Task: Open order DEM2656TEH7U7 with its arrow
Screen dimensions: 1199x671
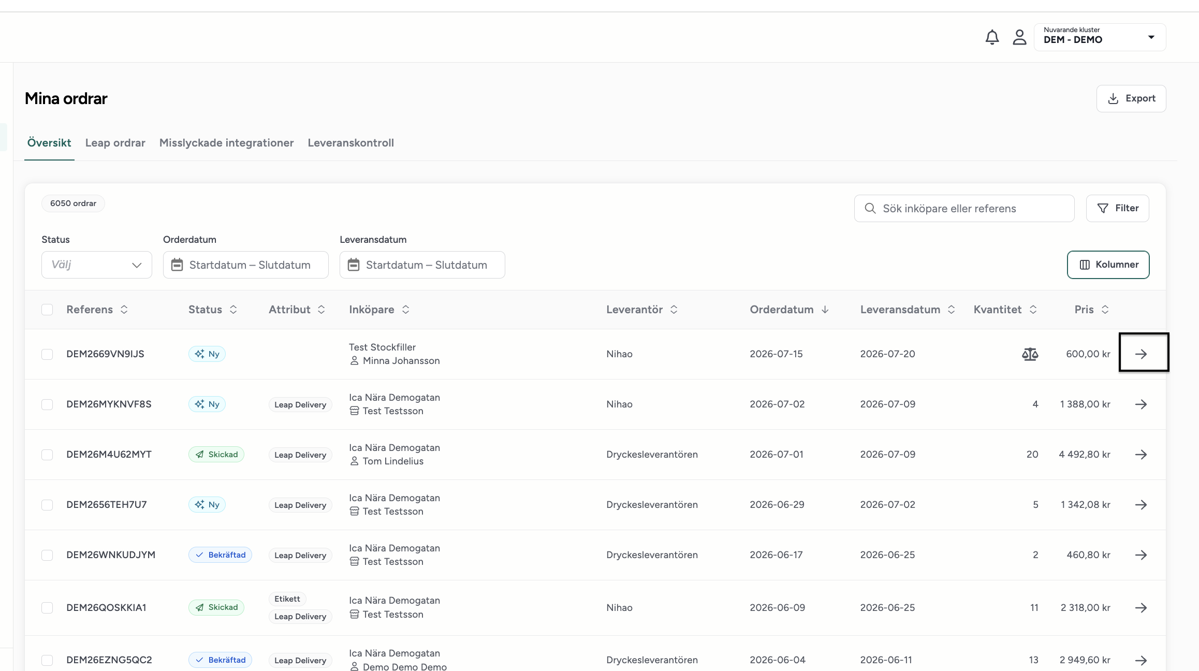Action: (x=1141, y=505)
